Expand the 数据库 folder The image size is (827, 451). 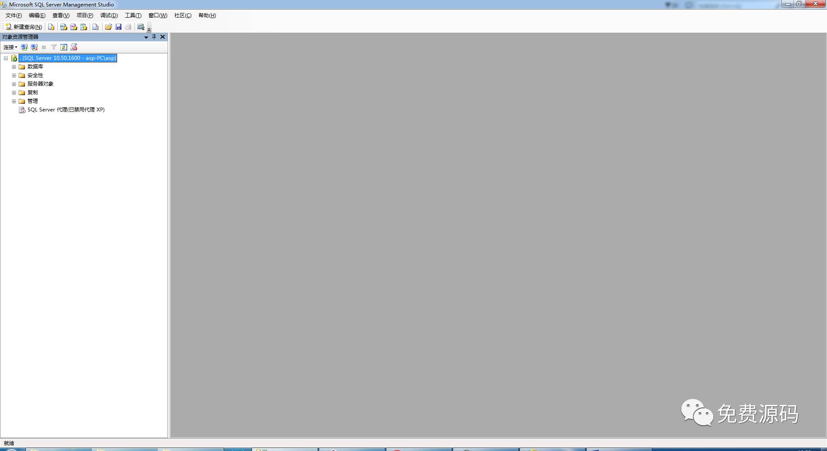pos(14,67)
